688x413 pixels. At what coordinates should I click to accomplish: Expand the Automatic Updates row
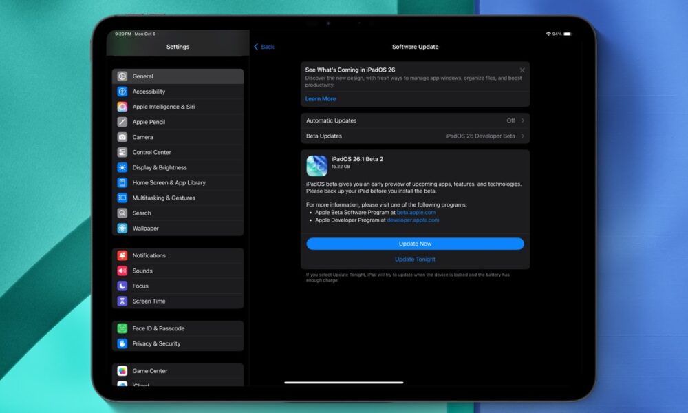(415, 120)
